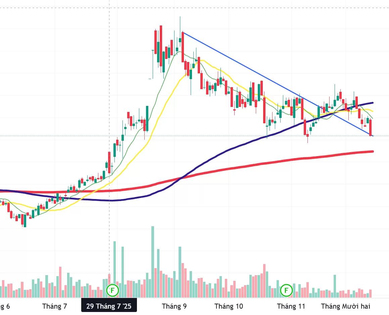389x315 pixels.
Task: Select the Tháng 11 time axis label
Action: (291, 306)
